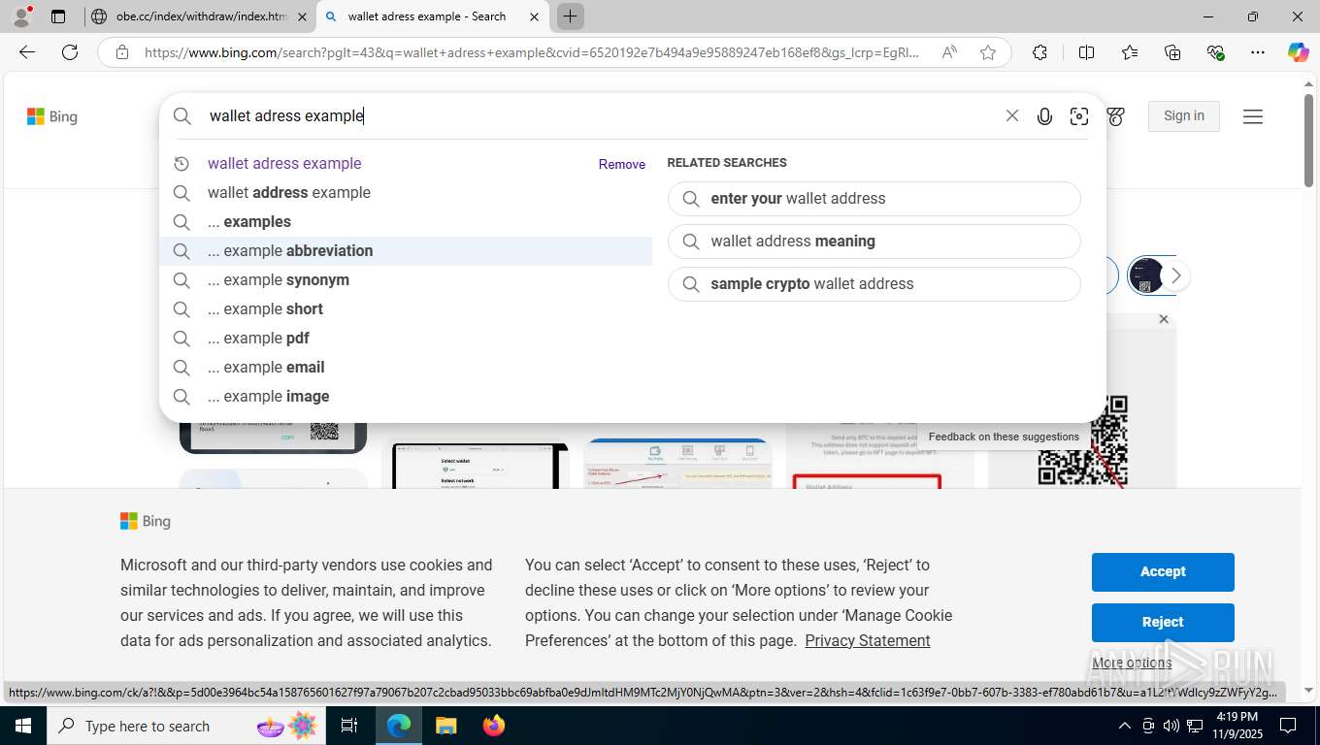Image resolution: width=1320 pixels, height=745 pixels.
Task: Open a new browser tab
Action: 570,16
